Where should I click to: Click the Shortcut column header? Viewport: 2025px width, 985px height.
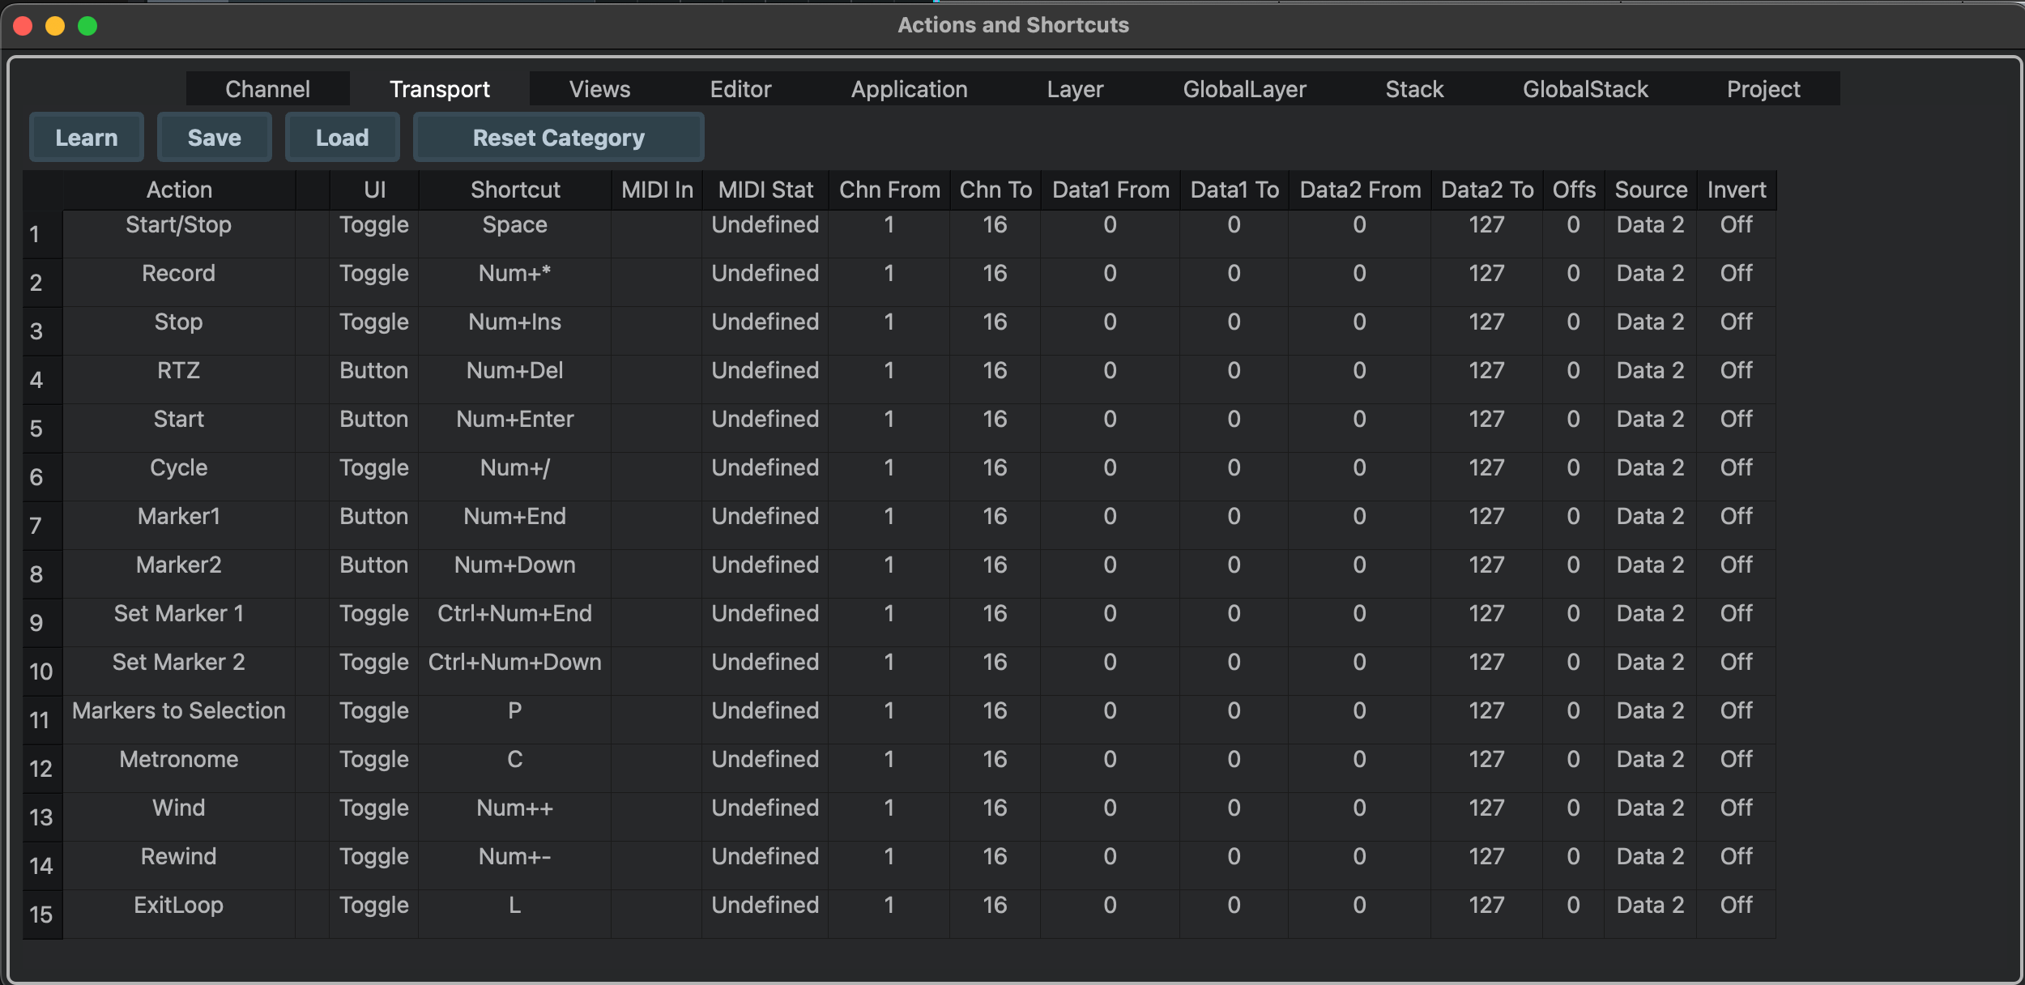pos(514,190)
